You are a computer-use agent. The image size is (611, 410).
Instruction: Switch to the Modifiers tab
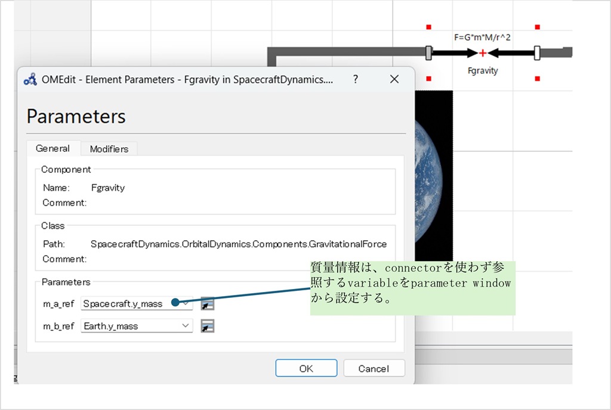tap(109, 149)
